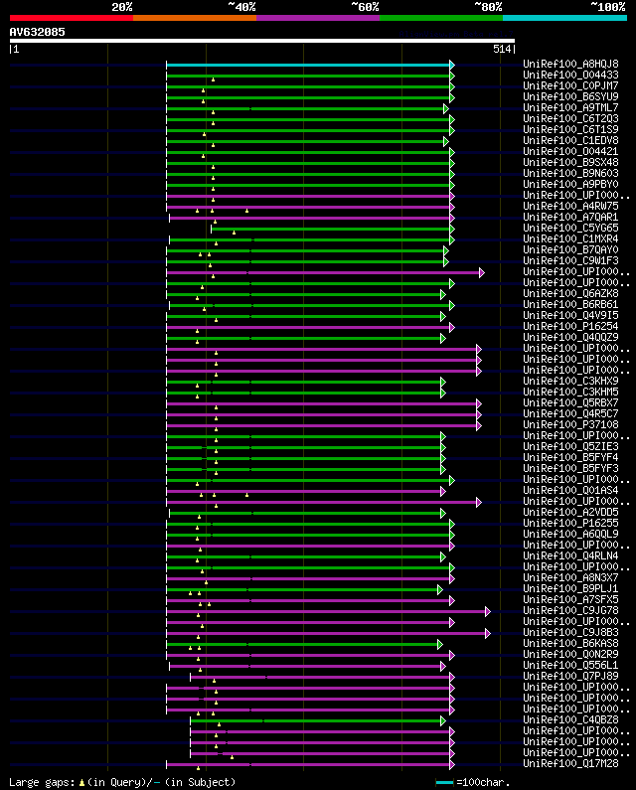Select the UniRef100_Q0N2R9 label
The image size is (636, 790).
pos(570,654)
